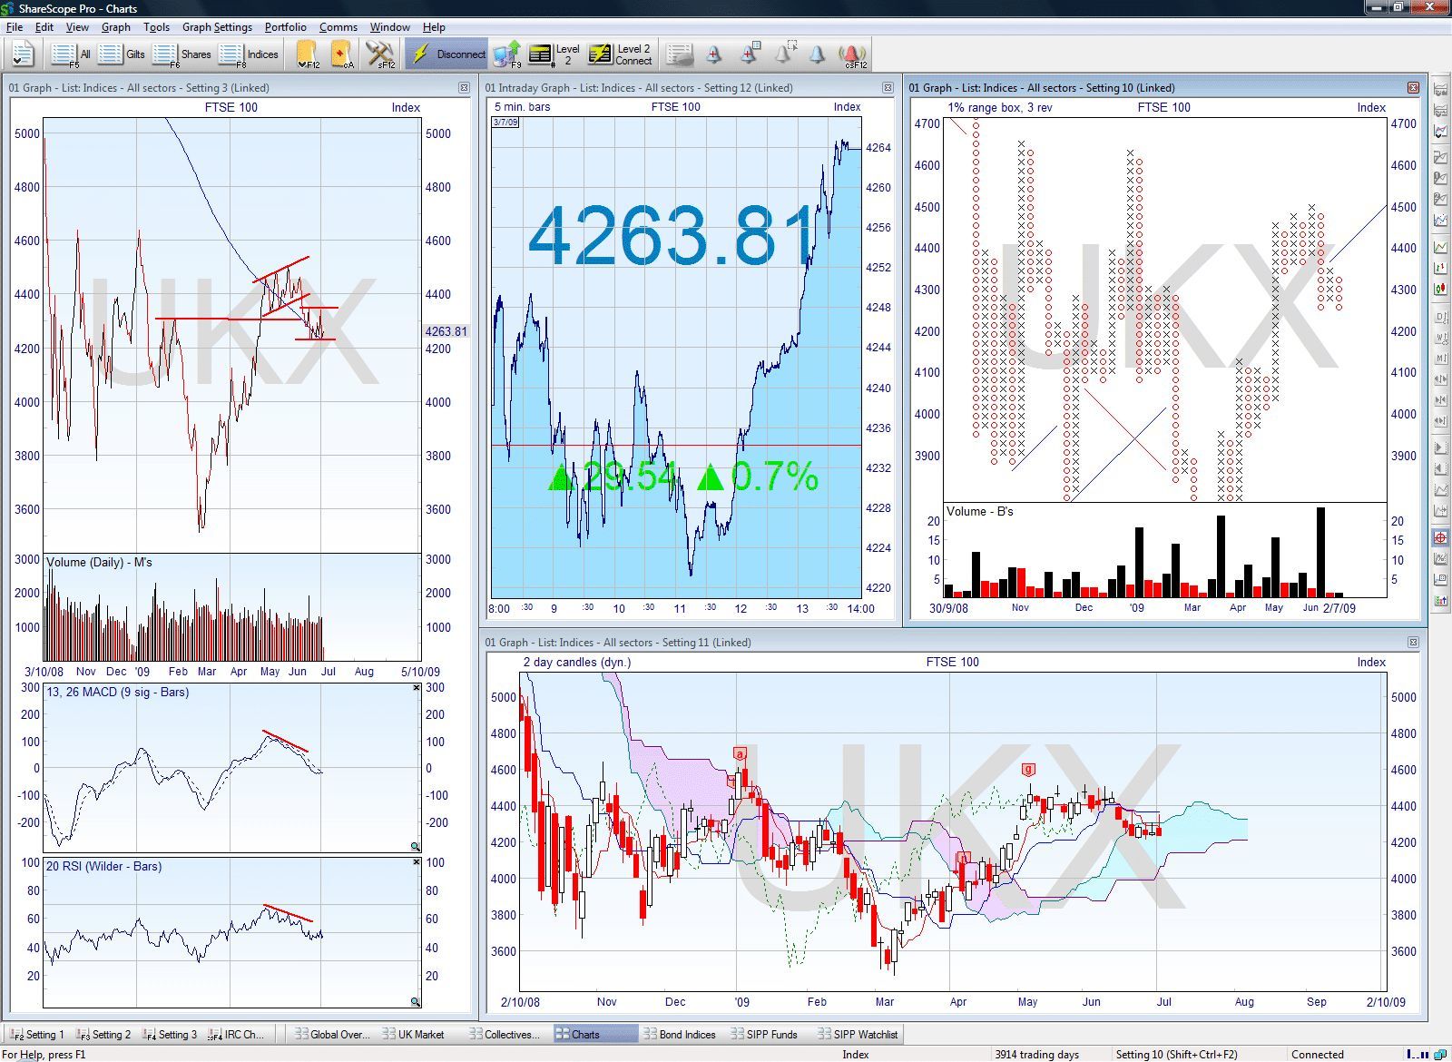The height and width of the screenshot is (1062, 1452).
Task: Open the red ringing alarm csF12 icon
Action: click(853, 54)
